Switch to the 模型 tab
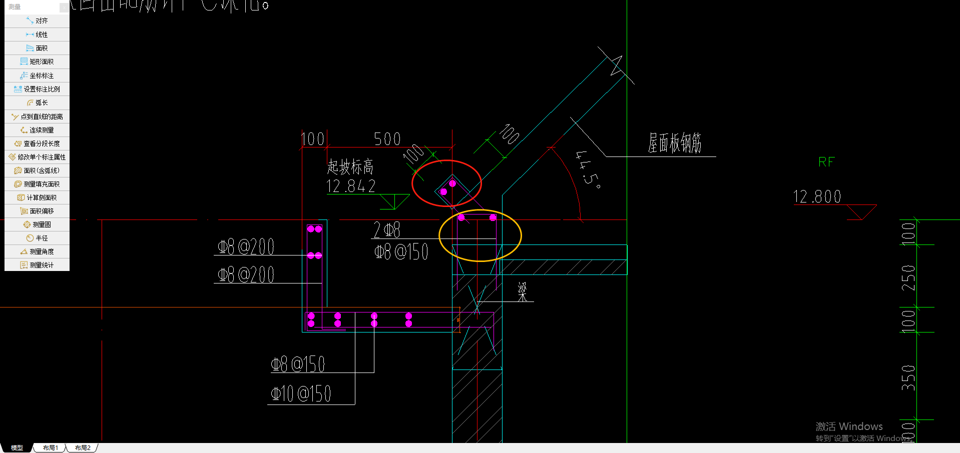Viewport: 960px width, 453px height. (x=17, y=448)
